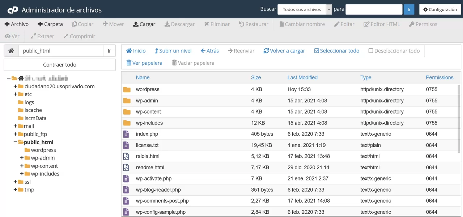Collapse the root home tree node
The height and width of the screenshot is (217, 463).
[x=9, y=78]
